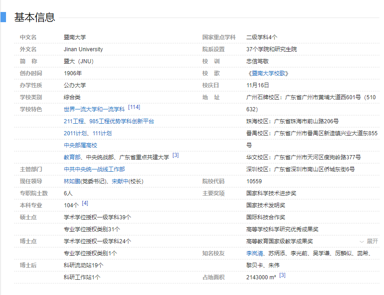Open the 211工程 link
The image size is (384, 295).
(x=74, y=121)
